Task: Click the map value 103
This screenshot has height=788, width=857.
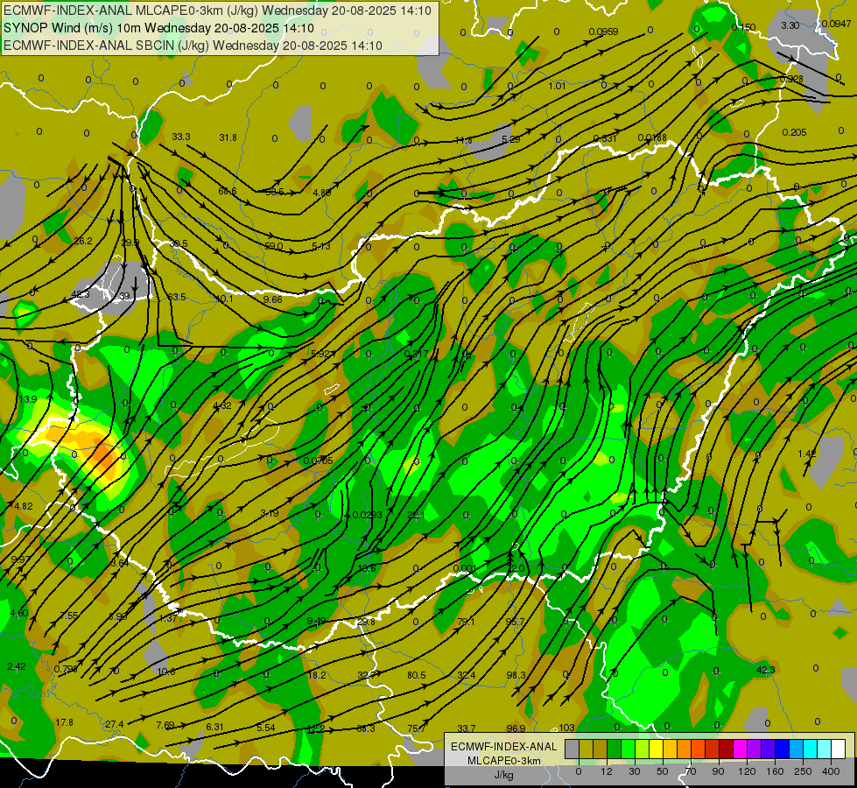Action: click(566, 728)
